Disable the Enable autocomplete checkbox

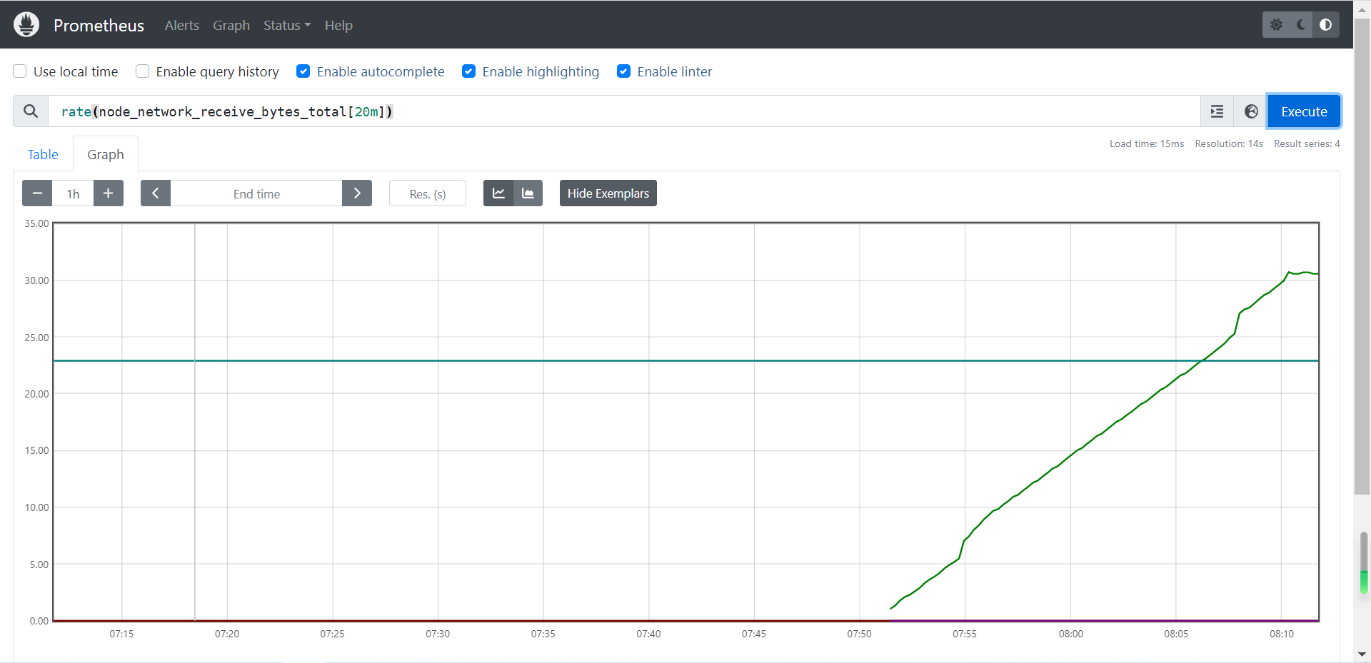tap(303, 71)
